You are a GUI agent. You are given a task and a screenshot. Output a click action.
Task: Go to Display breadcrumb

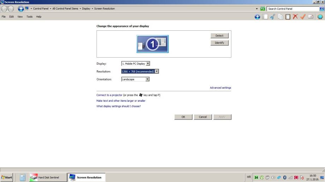(86, 9)
